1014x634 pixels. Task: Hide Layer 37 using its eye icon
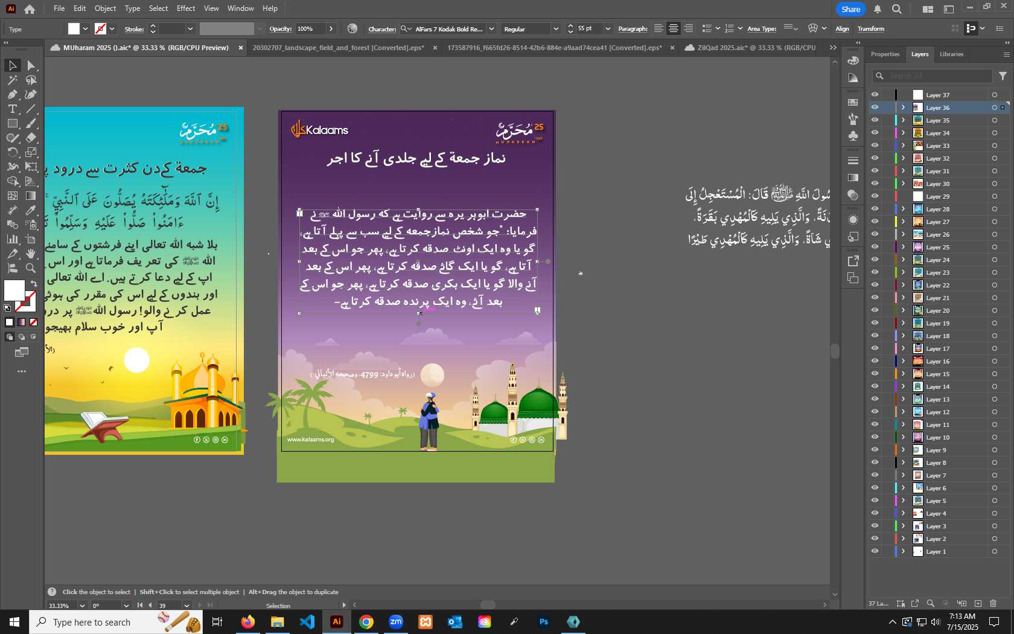coord(875,95)
